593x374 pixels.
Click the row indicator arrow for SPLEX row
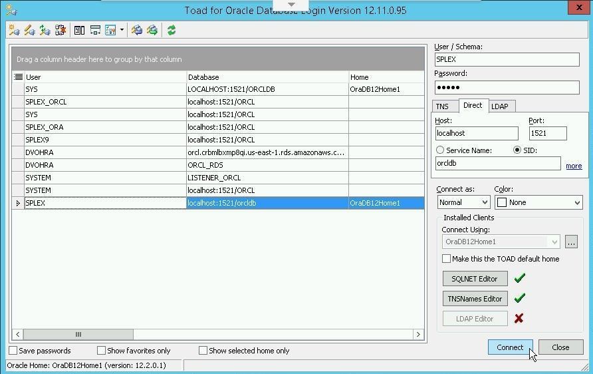click(18, 203)
